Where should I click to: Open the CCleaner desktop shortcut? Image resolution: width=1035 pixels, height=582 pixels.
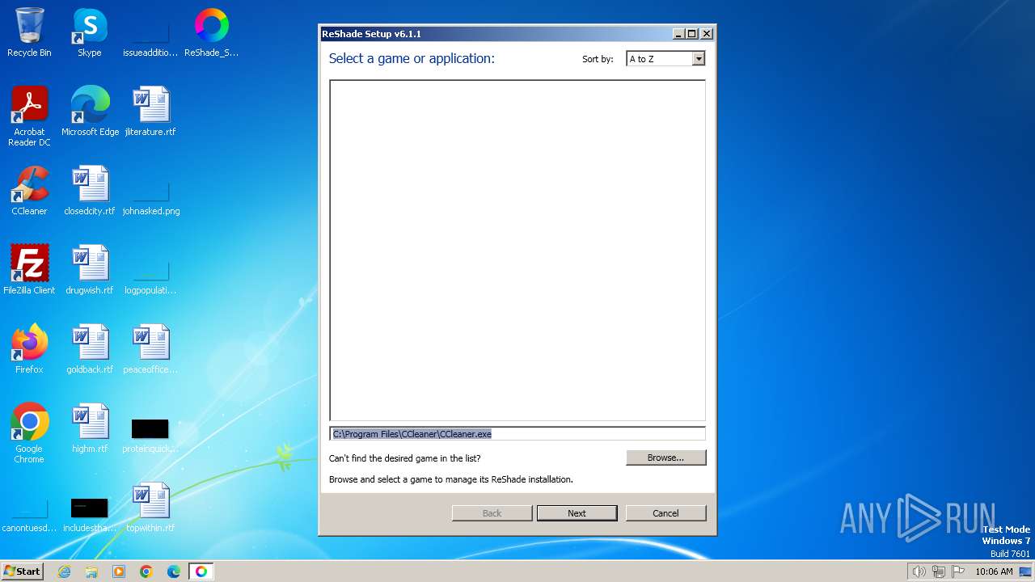29,191
